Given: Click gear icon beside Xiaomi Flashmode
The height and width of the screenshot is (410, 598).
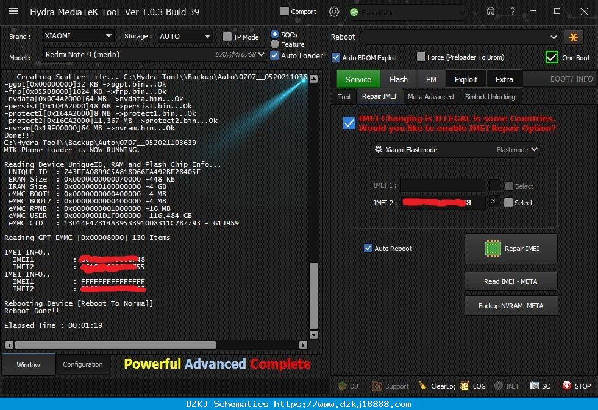Looking at the screenshot, I should [379, 149].
